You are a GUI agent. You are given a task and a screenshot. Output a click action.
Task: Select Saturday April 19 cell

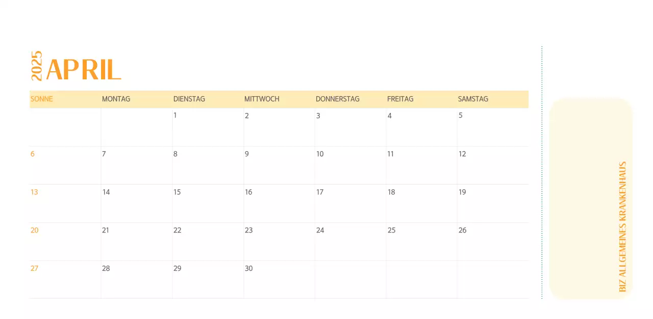coord(492,204)
